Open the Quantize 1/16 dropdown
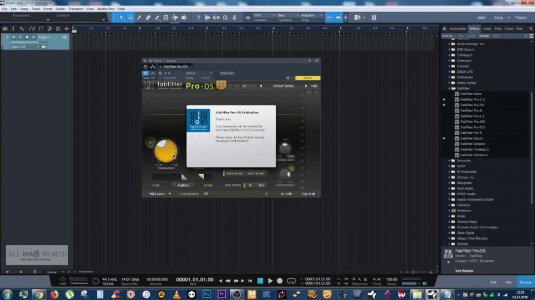Image resolution: width=535 pixels, height=300 pixels. [x=262, y=15]
